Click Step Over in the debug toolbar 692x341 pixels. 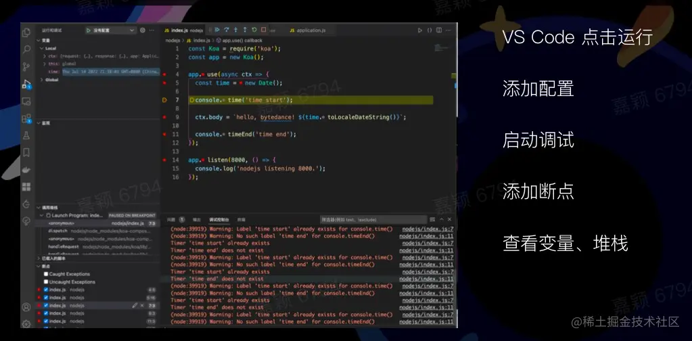[227, 30]
